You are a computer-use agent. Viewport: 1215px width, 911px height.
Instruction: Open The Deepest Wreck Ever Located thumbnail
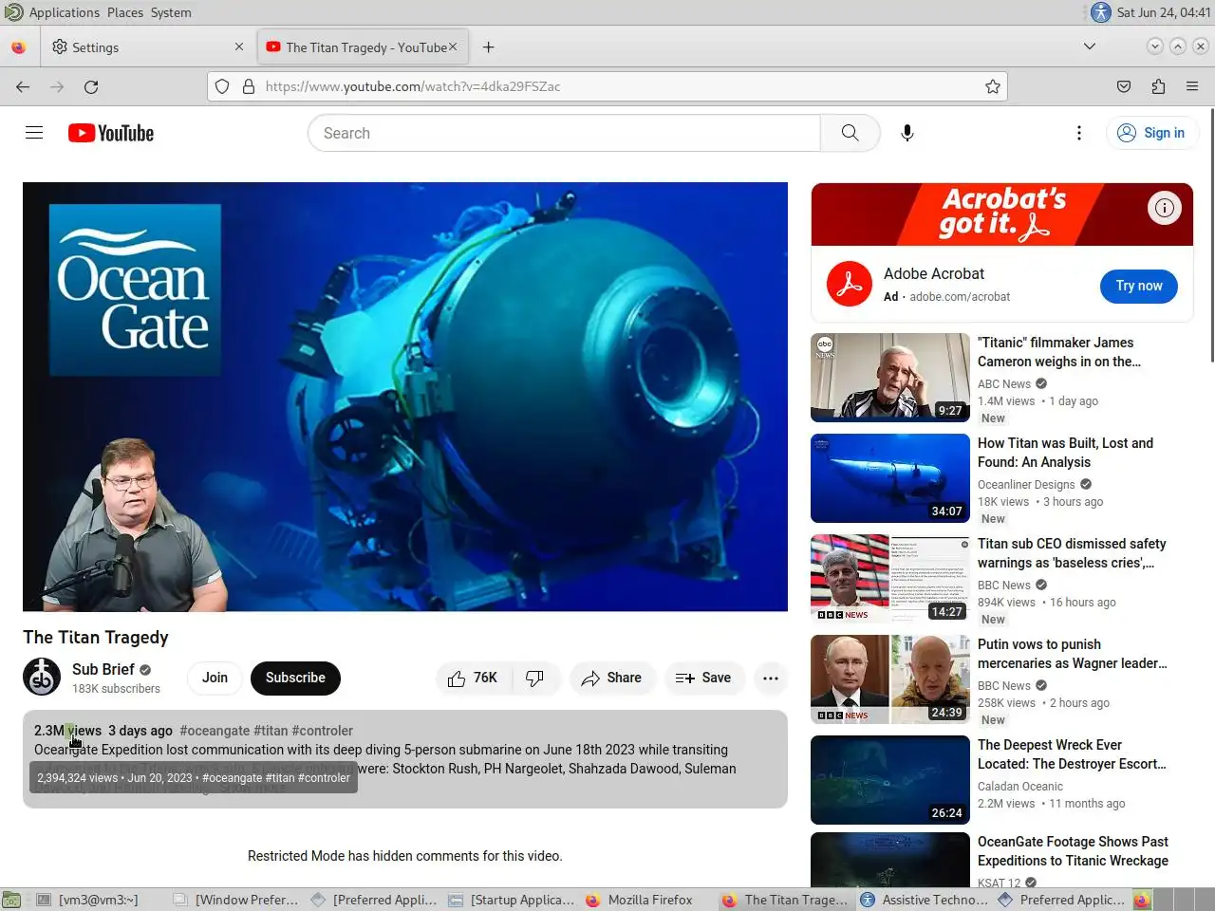click(890, 780)
